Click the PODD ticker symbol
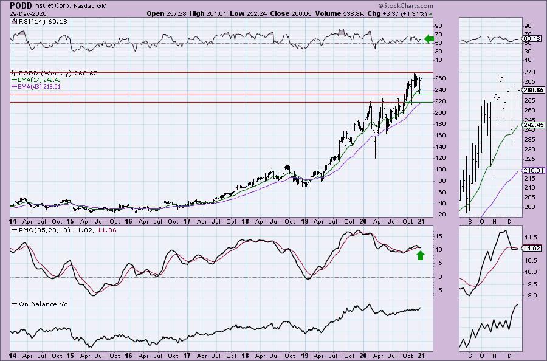This screenshot has height=361, width=547. coord(21,5)
